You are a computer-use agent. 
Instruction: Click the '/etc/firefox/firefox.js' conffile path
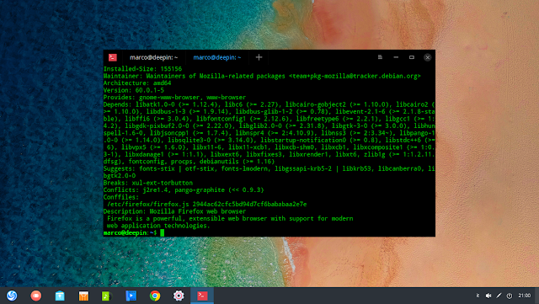(148, 205)
